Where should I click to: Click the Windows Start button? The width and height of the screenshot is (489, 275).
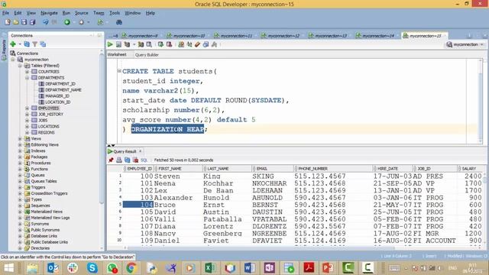pyautogui.click(x=8, y=268)
